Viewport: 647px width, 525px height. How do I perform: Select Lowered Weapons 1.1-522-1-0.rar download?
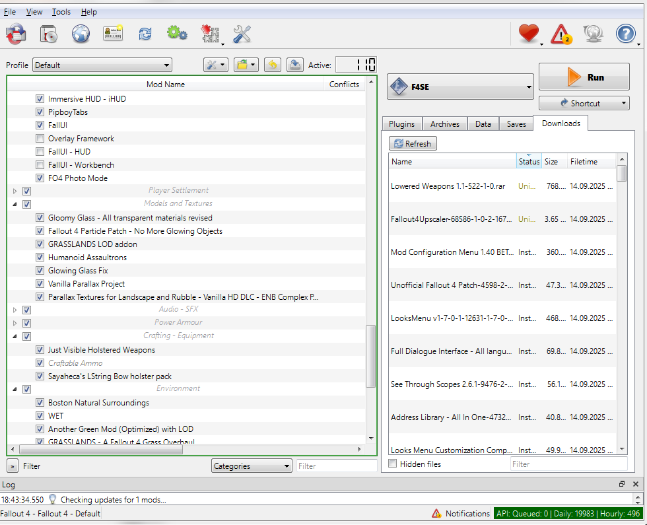click(x=502, y=186)
